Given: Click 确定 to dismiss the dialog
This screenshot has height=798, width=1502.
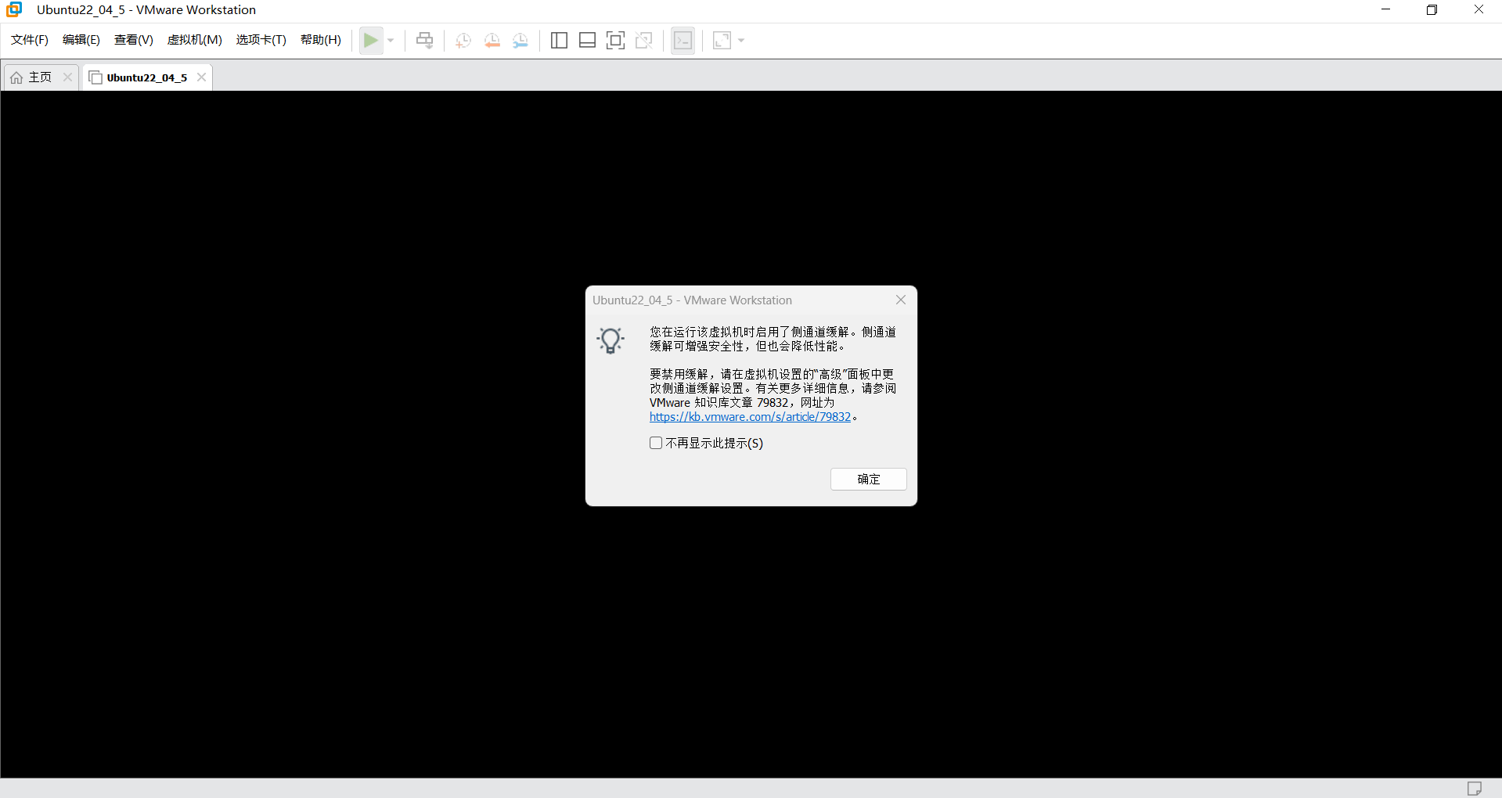Looking at the screenshot, I should [x=868, y=479].
